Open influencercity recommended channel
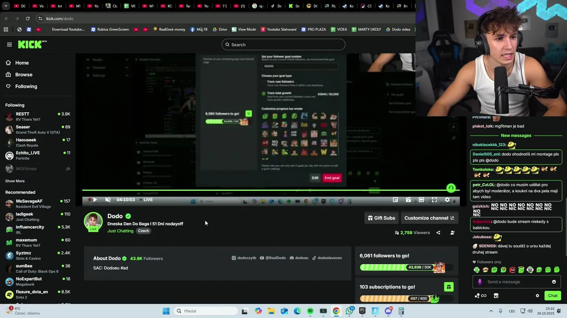Screen dimensions: 567x318 [x=38, y=229]
